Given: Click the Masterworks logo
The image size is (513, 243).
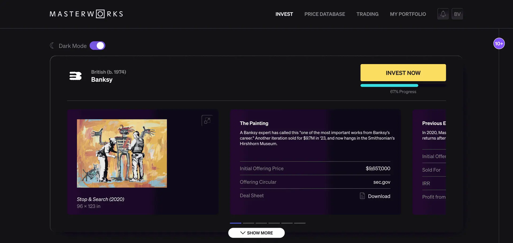Looking at the screenshot, I should coord(86,14).
